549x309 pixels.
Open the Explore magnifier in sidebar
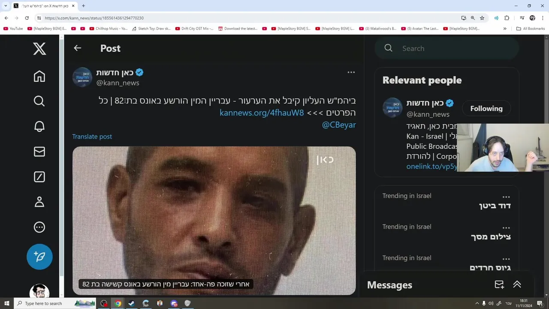pos(39,101)
